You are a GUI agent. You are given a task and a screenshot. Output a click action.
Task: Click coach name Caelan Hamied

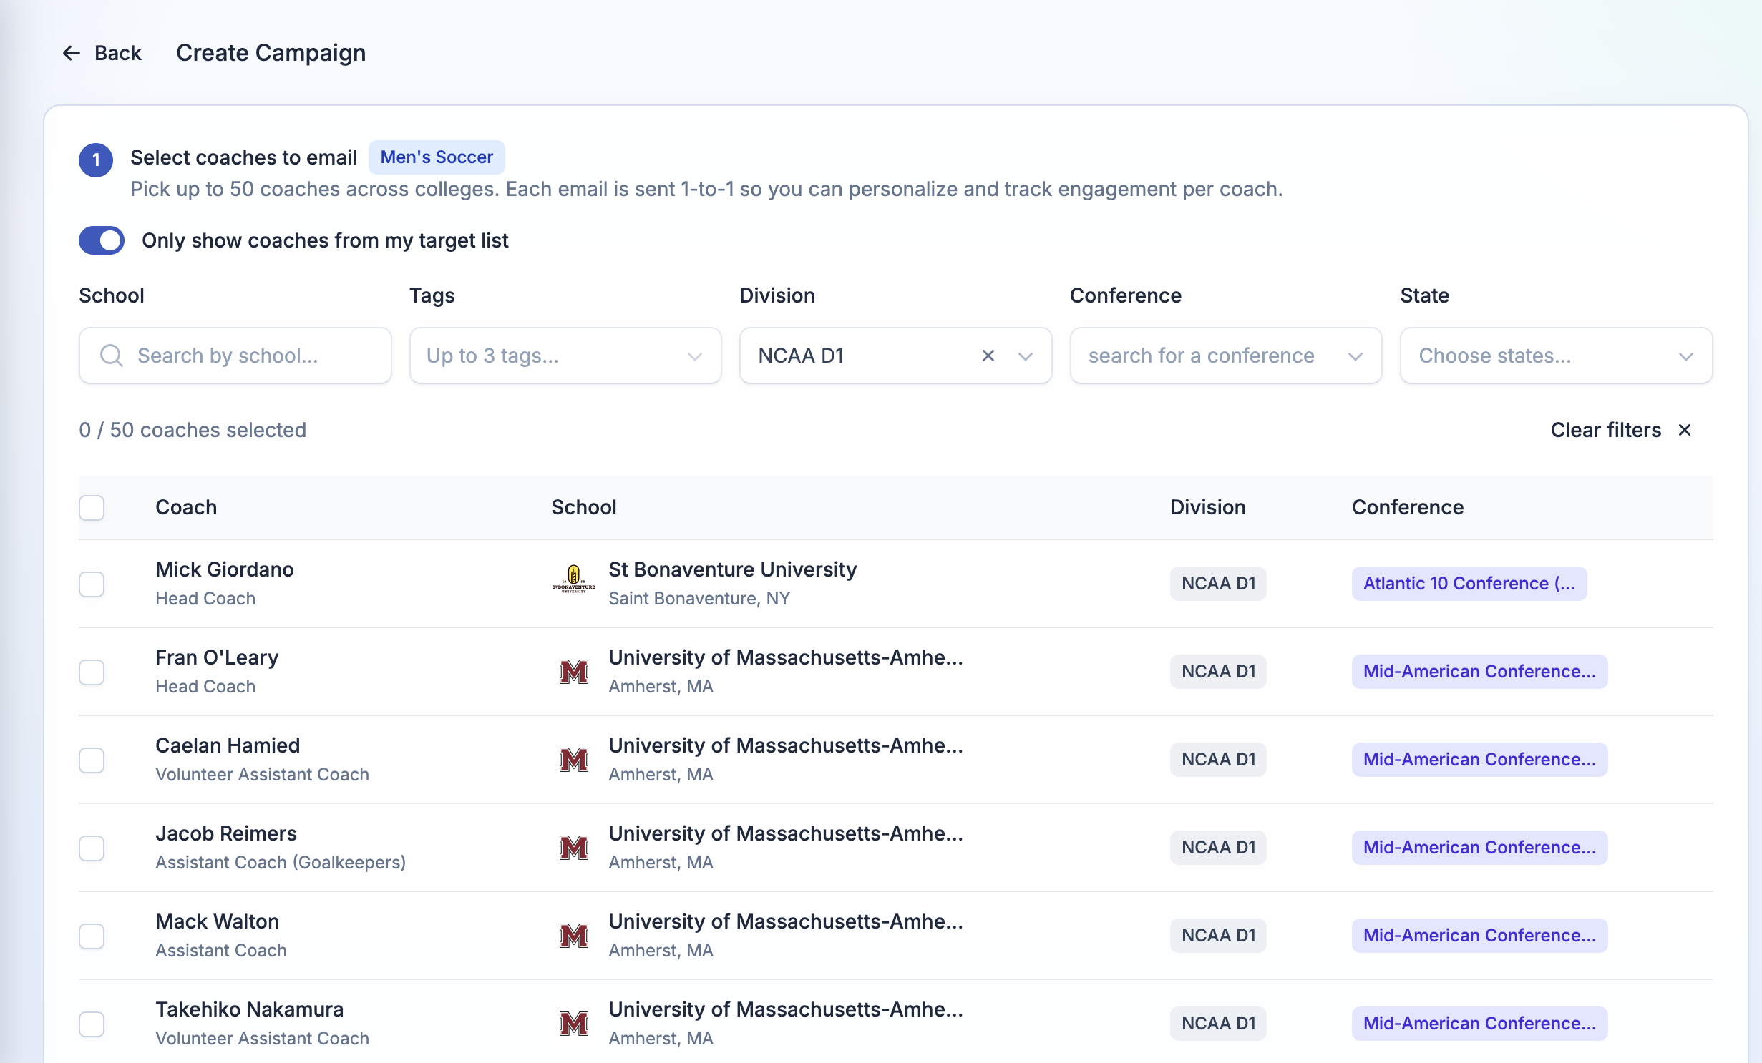click(228, 745)
